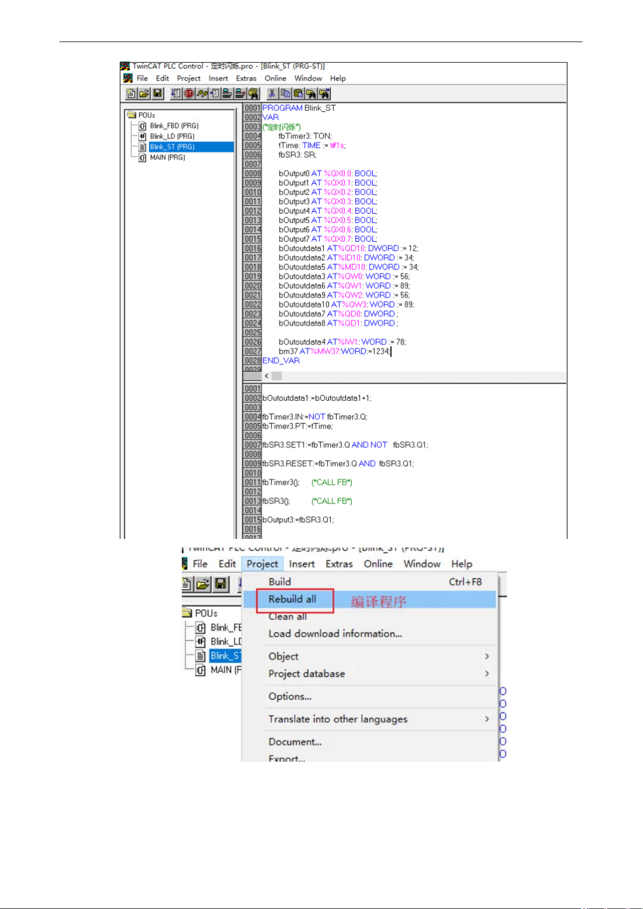
Task: Click the Find binoculars icon after Paste
Action: [311, 93]
